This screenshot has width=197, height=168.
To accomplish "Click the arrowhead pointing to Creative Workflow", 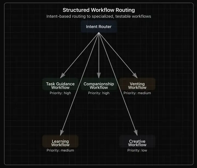I will click(x=136, y=133).
